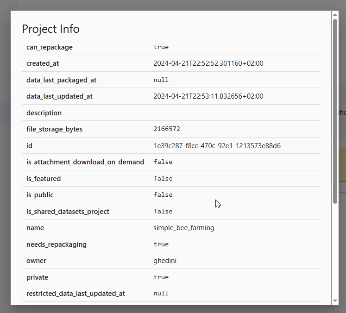
Task: Click the timestamp 2024-04-21T22:53:11.832656+02:00
Action: pos(208,96)
